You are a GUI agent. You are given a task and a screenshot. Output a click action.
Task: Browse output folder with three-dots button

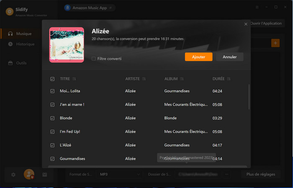click(x=227, y=174)
